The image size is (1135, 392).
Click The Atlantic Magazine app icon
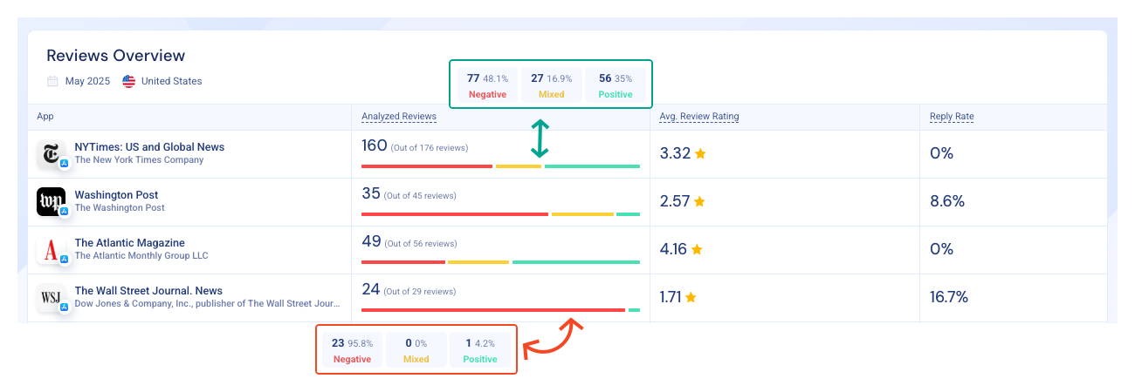tap(52, 250)
